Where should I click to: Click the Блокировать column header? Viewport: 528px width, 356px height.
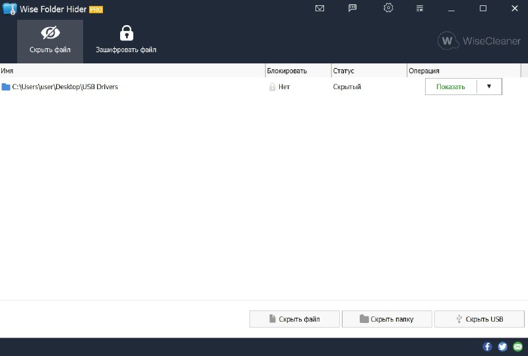298,71
